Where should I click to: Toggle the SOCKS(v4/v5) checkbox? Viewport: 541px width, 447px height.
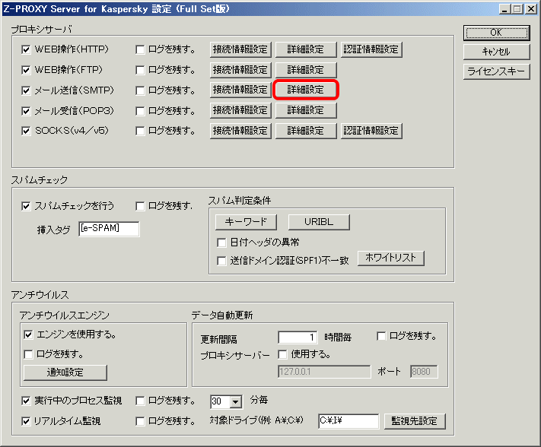(26, 131)
